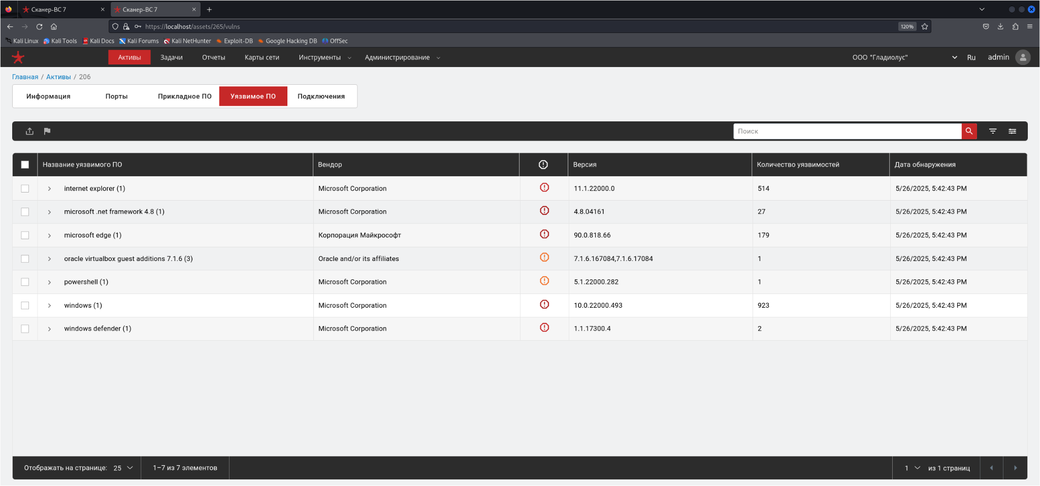Click the export icon in table toolbar

[x=30, y=131]
